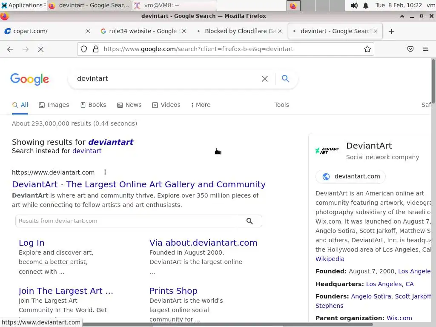The width and height of the screenshot is (436, 327).
Task: Open the Firefox hamburger menu
Action: 426,49
